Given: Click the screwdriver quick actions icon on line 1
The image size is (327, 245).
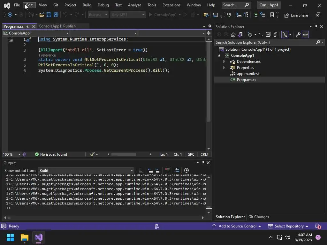Looking at the screenshot, I should pos(29,39).
